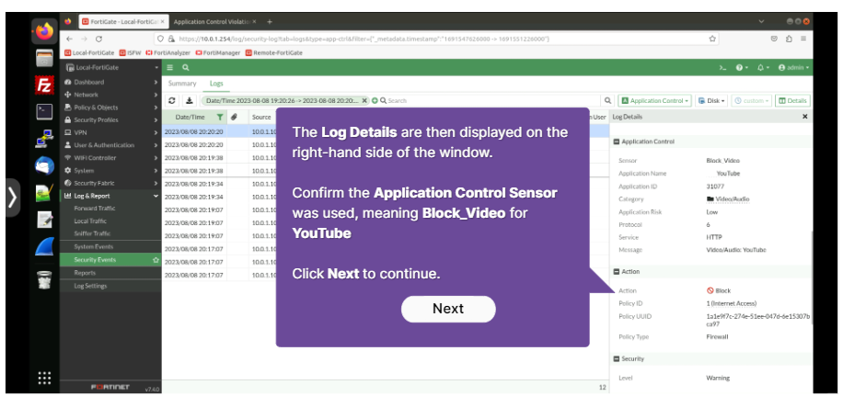
Task: Open the Disk log source dropdown
Action: (x=711, y=100)
